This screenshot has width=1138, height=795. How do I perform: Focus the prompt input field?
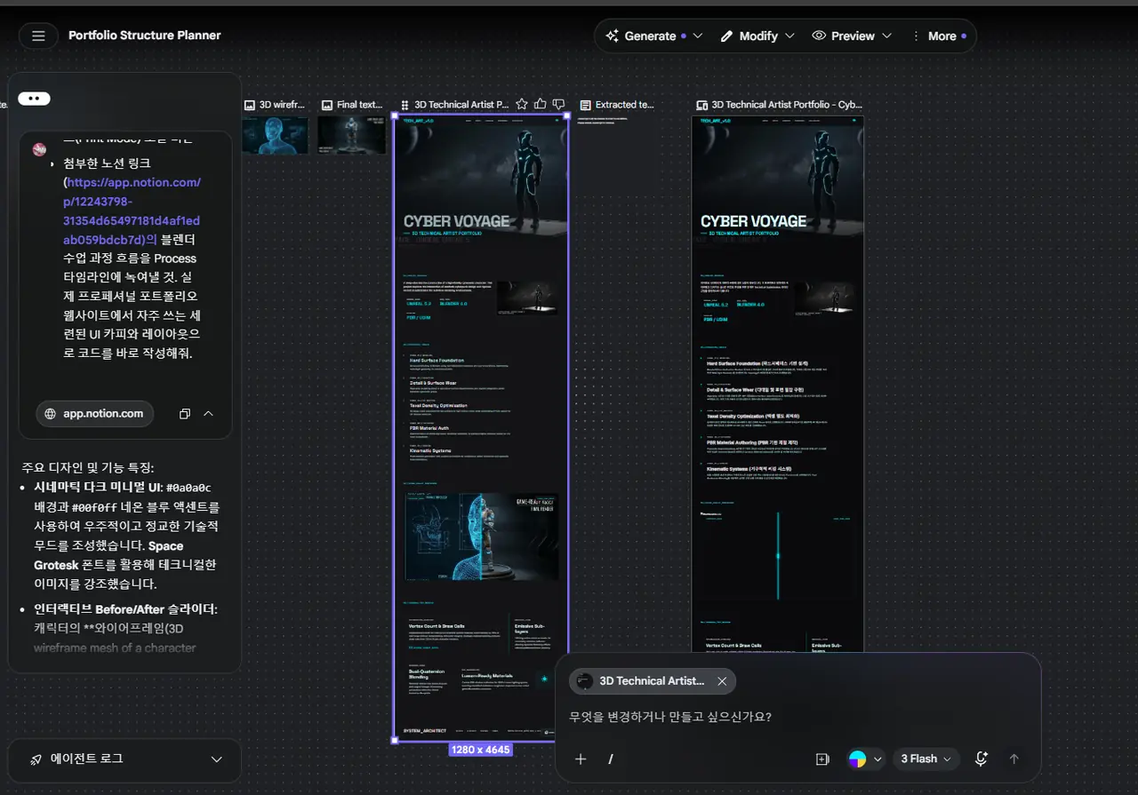[797, 716]
